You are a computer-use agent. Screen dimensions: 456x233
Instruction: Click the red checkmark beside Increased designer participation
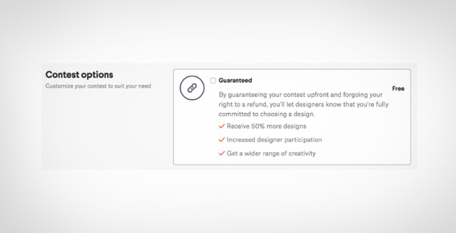[x=221, y=140]
